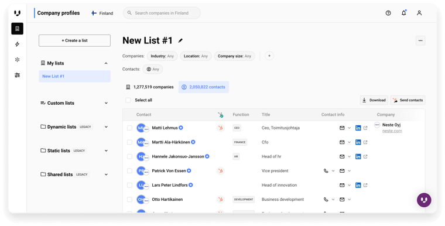Open the neste.com link
445x226 pixels.
point(392,131)
